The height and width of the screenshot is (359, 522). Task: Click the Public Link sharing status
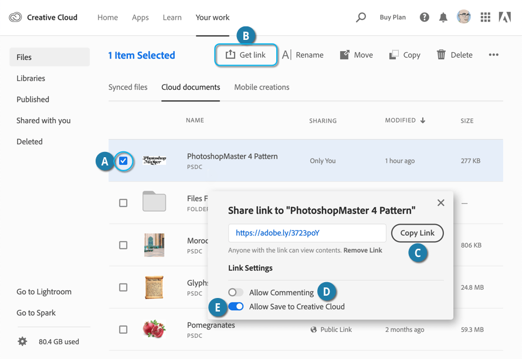(x=336, y=329)
